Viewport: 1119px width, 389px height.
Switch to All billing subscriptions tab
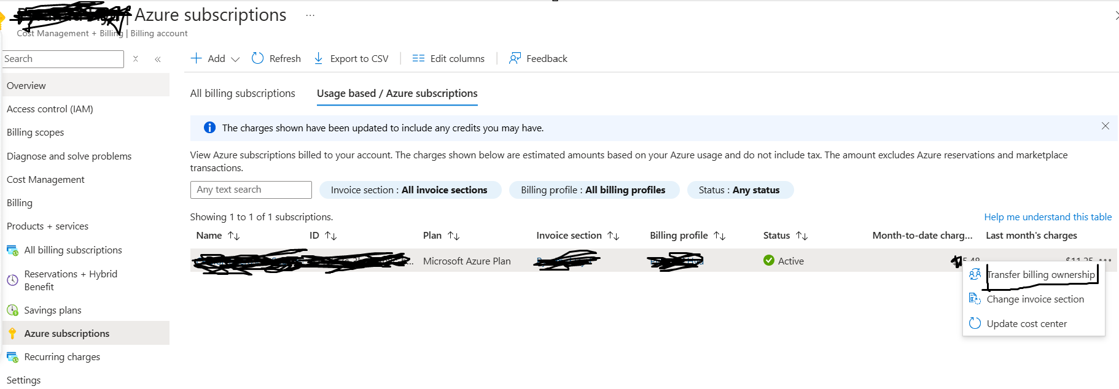(243, 93)
